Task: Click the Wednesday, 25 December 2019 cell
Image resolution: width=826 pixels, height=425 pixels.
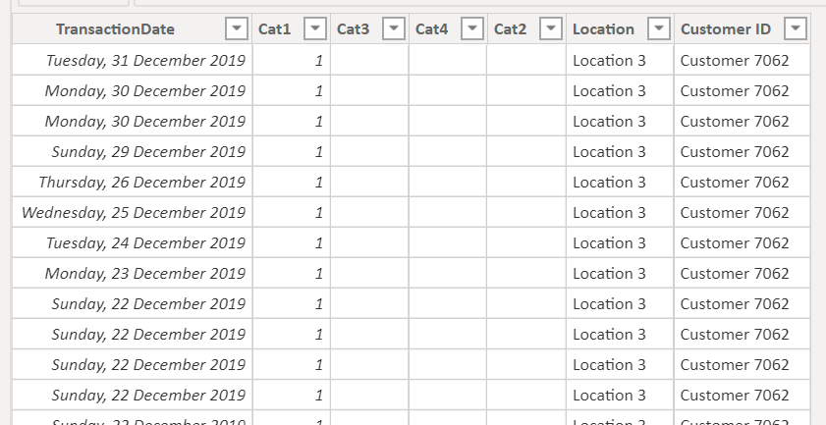Action: pyautogui.click(x=133, y=212)
